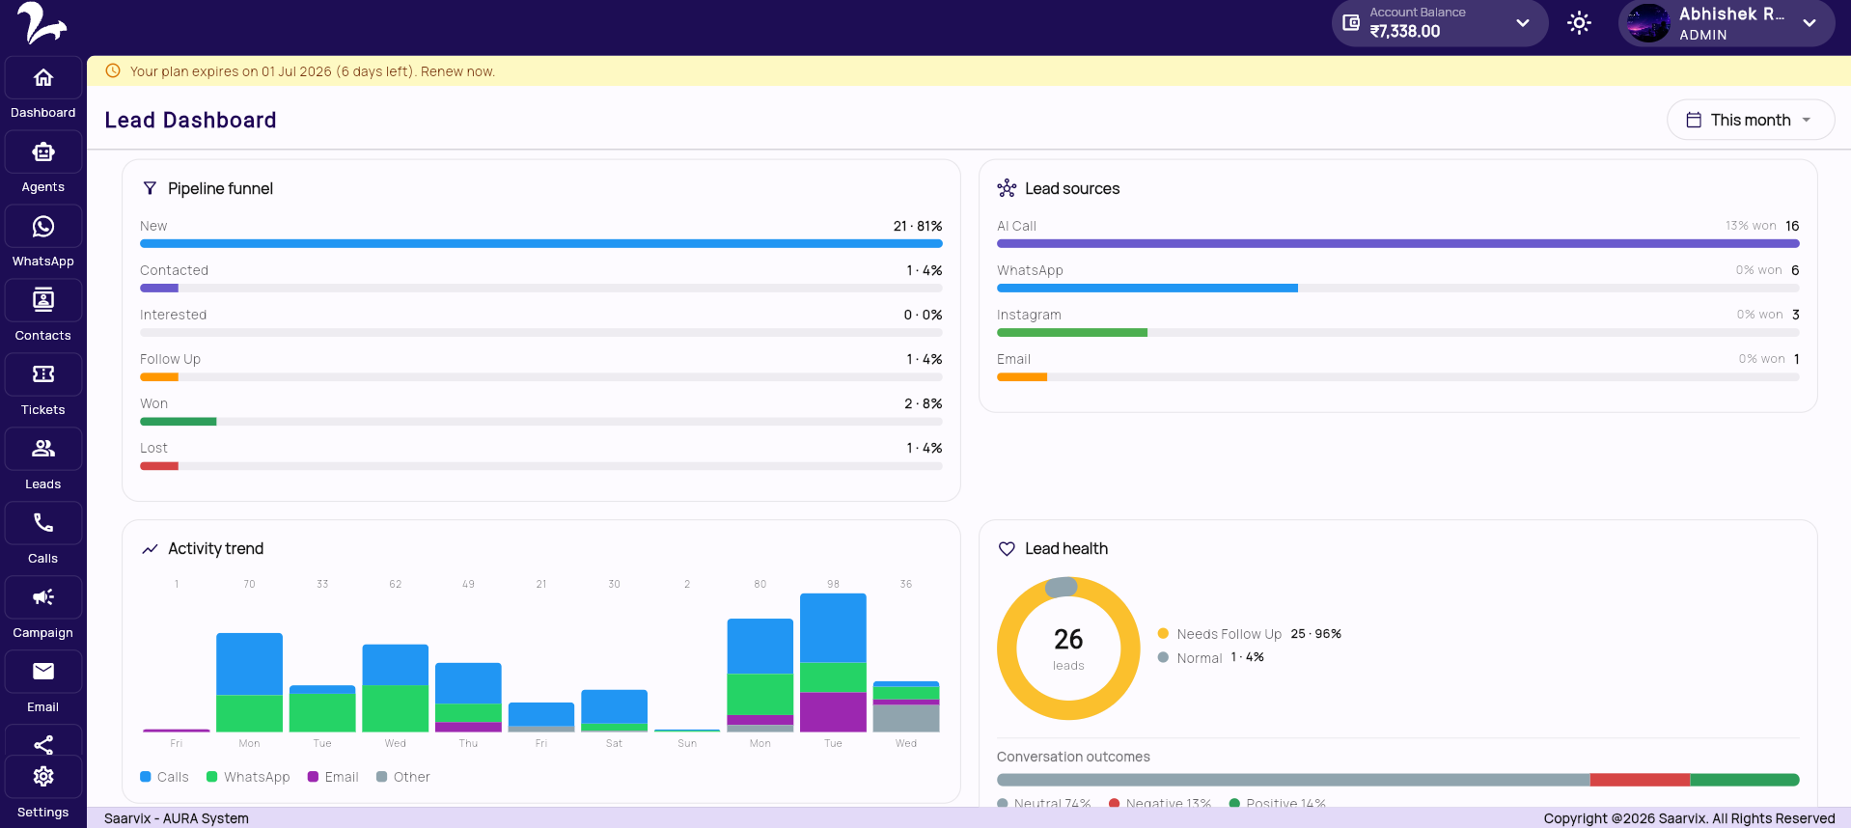Click the wallet icon near Account Balance
This screenshot has height=828, width=1851.
1351,22
